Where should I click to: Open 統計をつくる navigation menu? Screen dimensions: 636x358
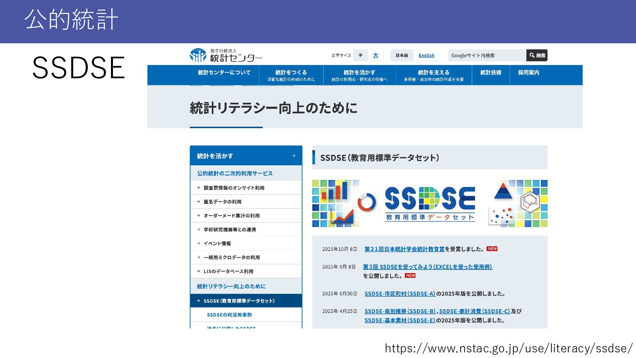click(x=291, y=75)
